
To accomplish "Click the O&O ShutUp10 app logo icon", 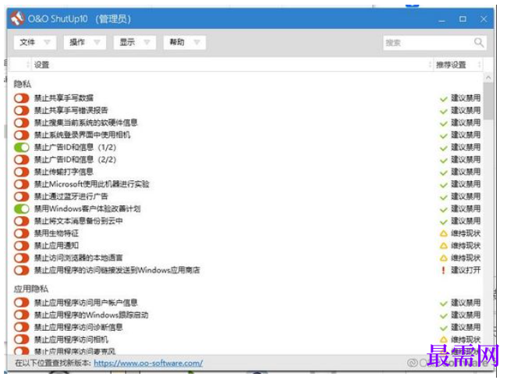I will 17,19.
